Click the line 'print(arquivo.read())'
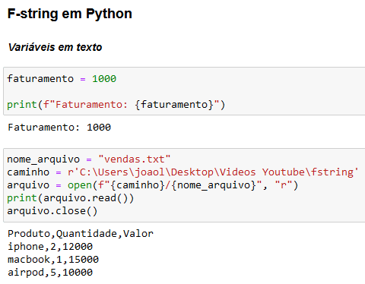The width and height of the screenshot is (365, 284). point(70,198)
